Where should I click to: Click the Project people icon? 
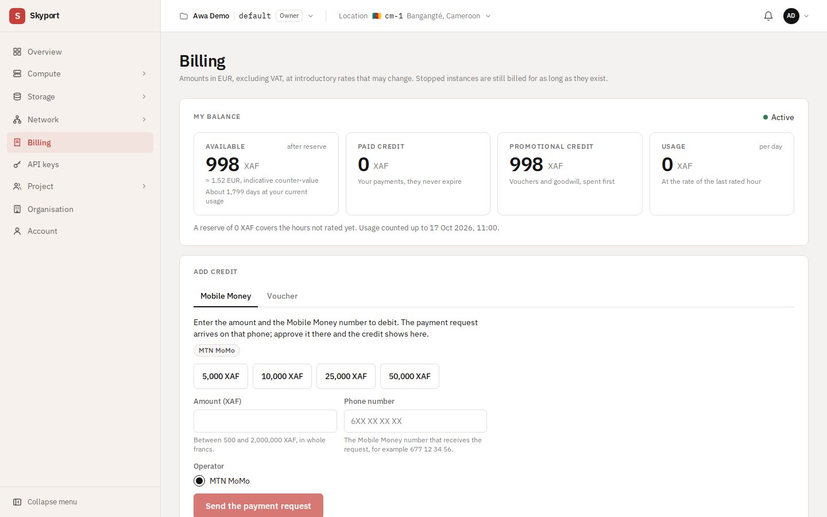17,186
